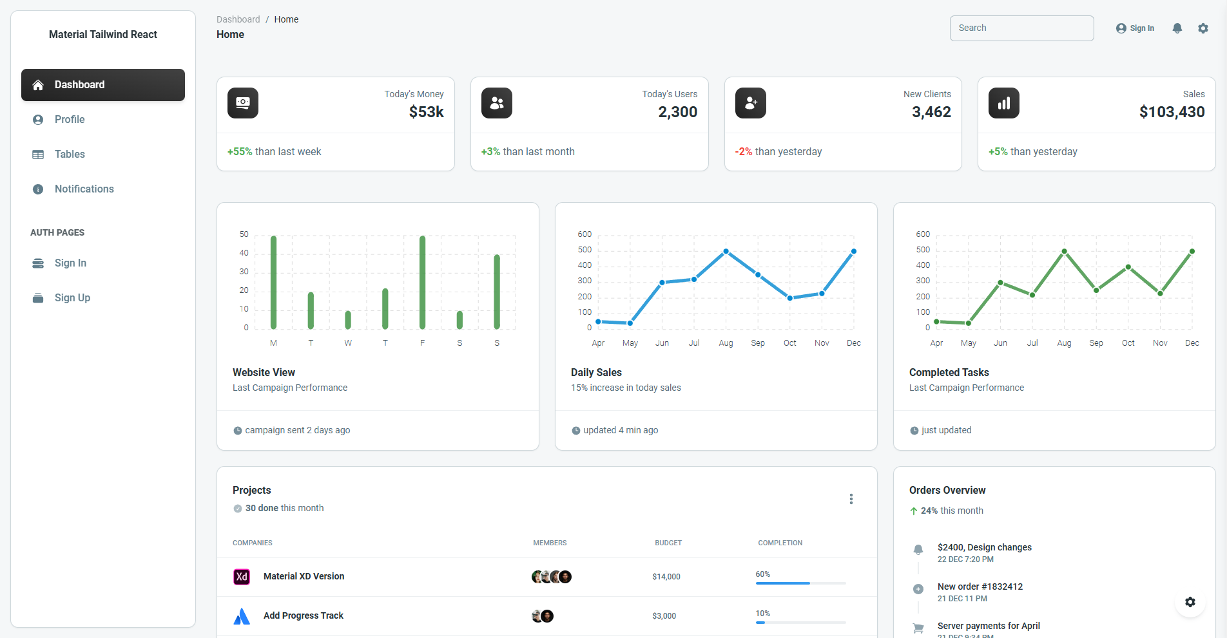Click the Dashboard breadcrumb link
This screenshot has width=1227, height=638.
(238, 19)
